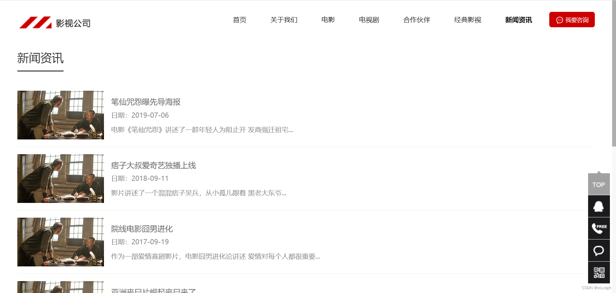
Task: Click date text 2019-07-06
Action: pos(150,115)
